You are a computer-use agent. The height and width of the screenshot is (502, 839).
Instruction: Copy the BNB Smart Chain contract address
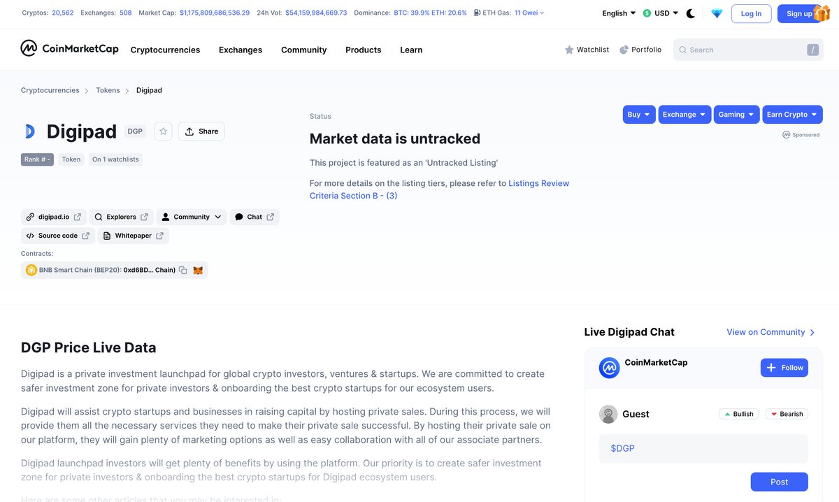pos(182,270)
